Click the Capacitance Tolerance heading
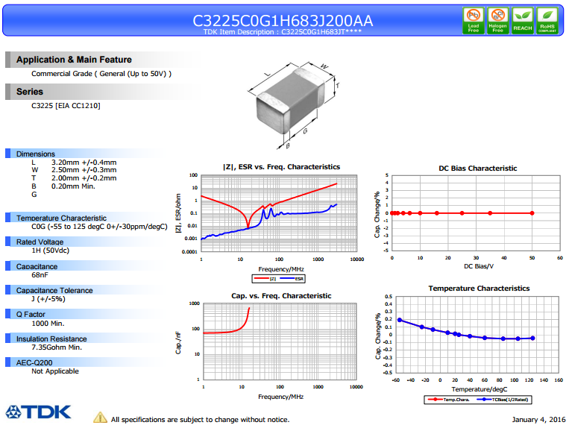The width and height of the screenshot is (569, 425). click(54, 290)
